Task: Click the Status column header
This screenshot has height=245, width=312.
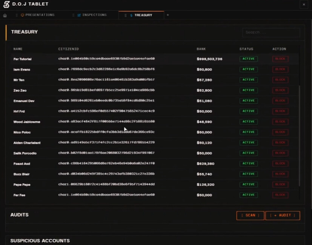Action: coord(246,49)
